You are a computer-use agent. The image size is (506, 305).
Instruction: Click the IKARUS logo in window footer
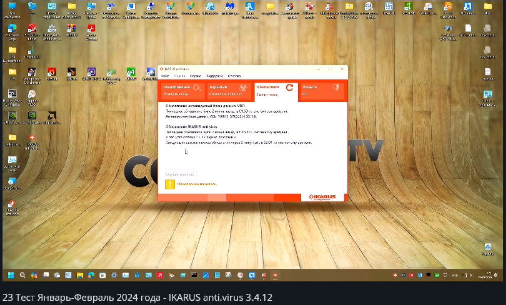pos(322,197)
